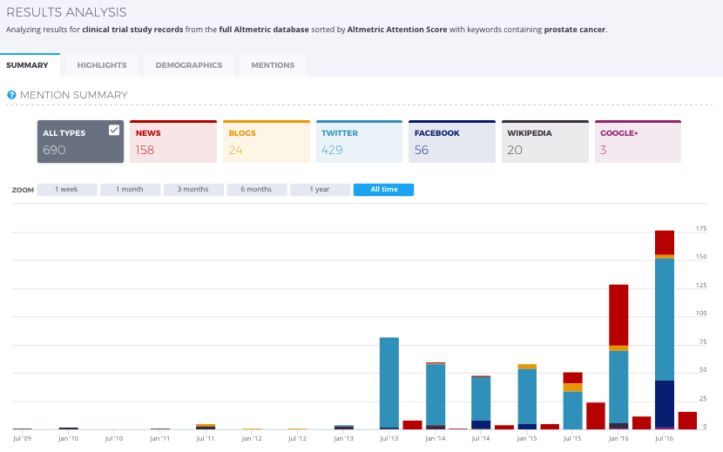Choose the 1 year zoom option
This screenshot has width=723, height=452.
[320, 190]
